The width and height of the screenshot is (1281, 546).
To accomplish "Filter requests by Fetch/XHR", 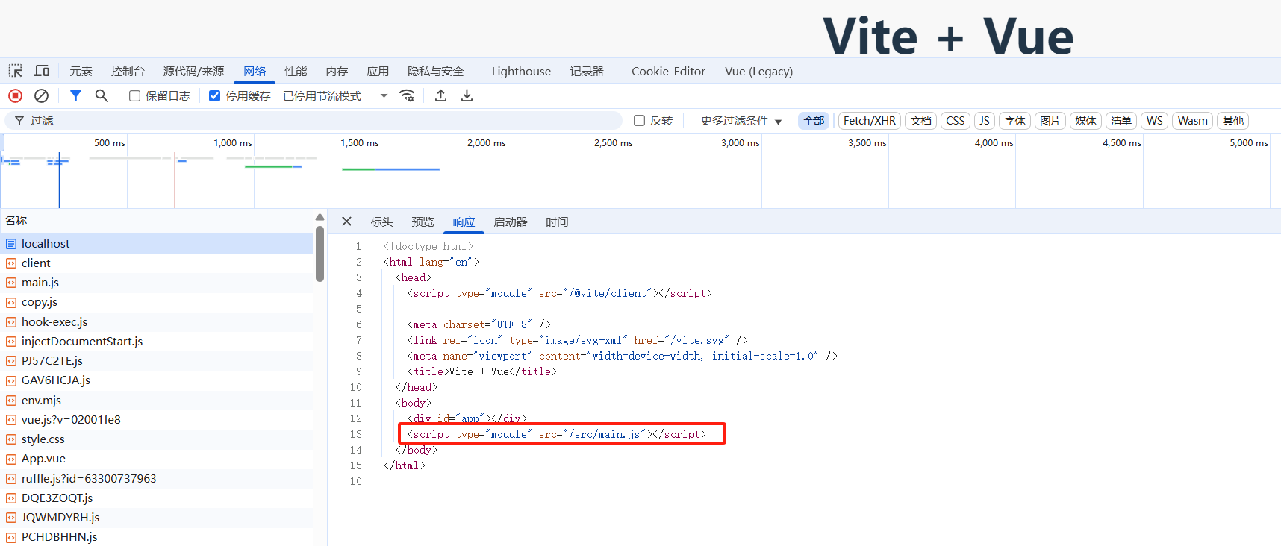I will pyautogui.click(x=870, y=120).
